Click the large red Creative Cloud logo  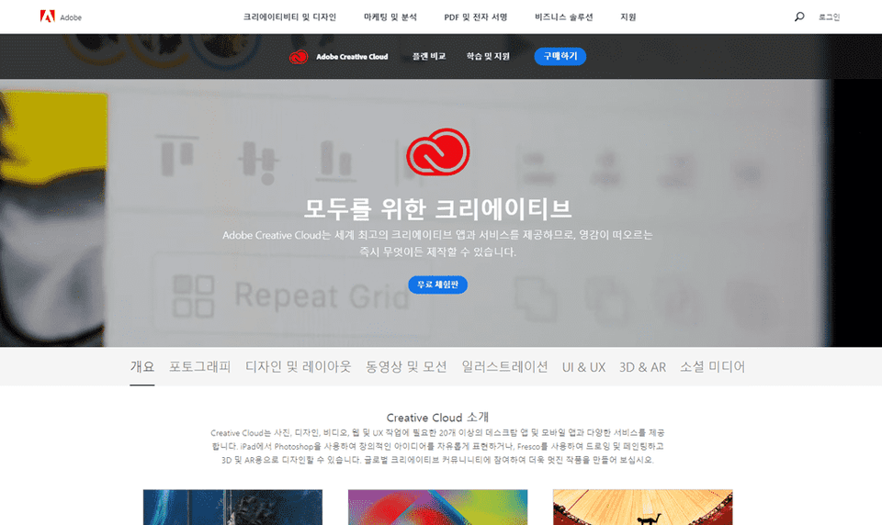438,151
